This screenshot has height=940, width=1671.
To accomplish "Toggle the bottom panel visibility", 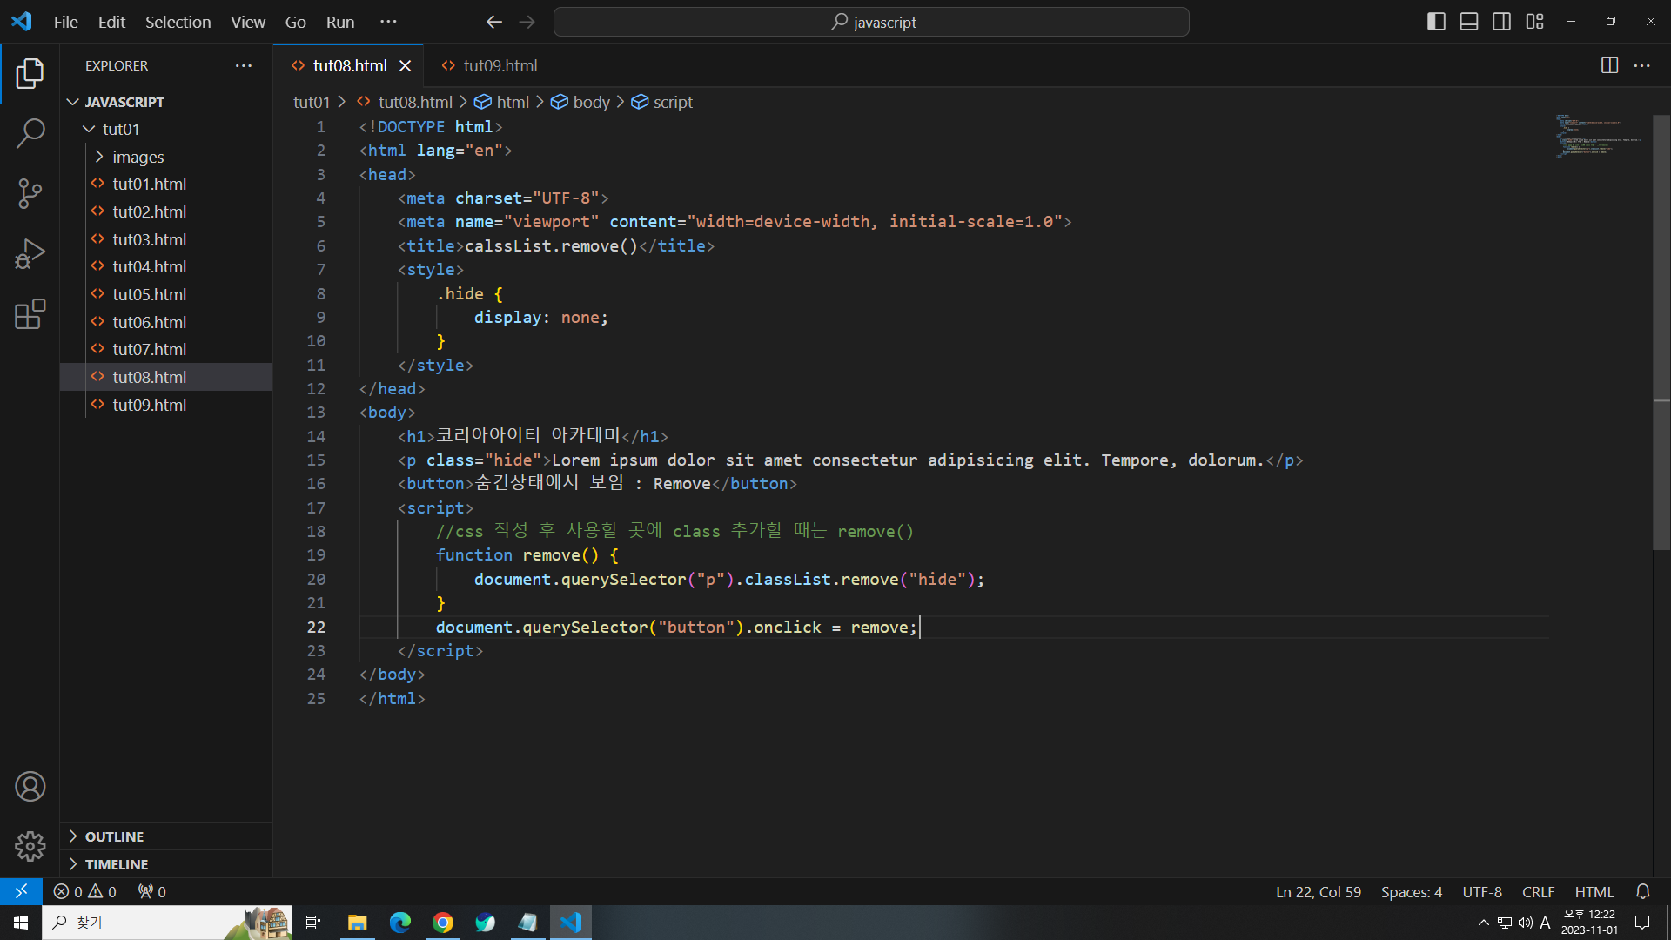I will coord(1469,22).
